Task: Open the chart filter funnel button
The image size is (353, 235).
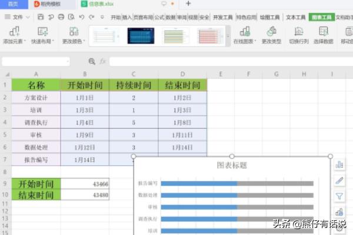Action: click(339, 197)
